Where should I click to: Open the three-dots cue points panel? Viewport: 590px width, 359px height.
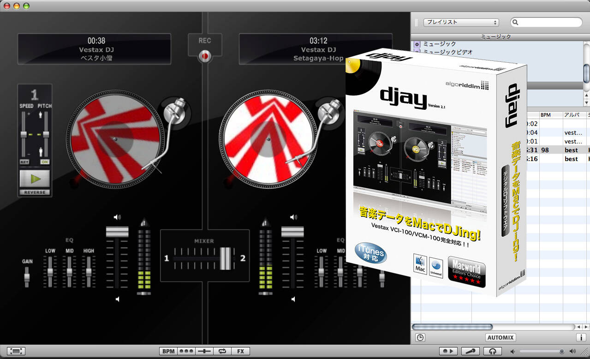[186, 351]
